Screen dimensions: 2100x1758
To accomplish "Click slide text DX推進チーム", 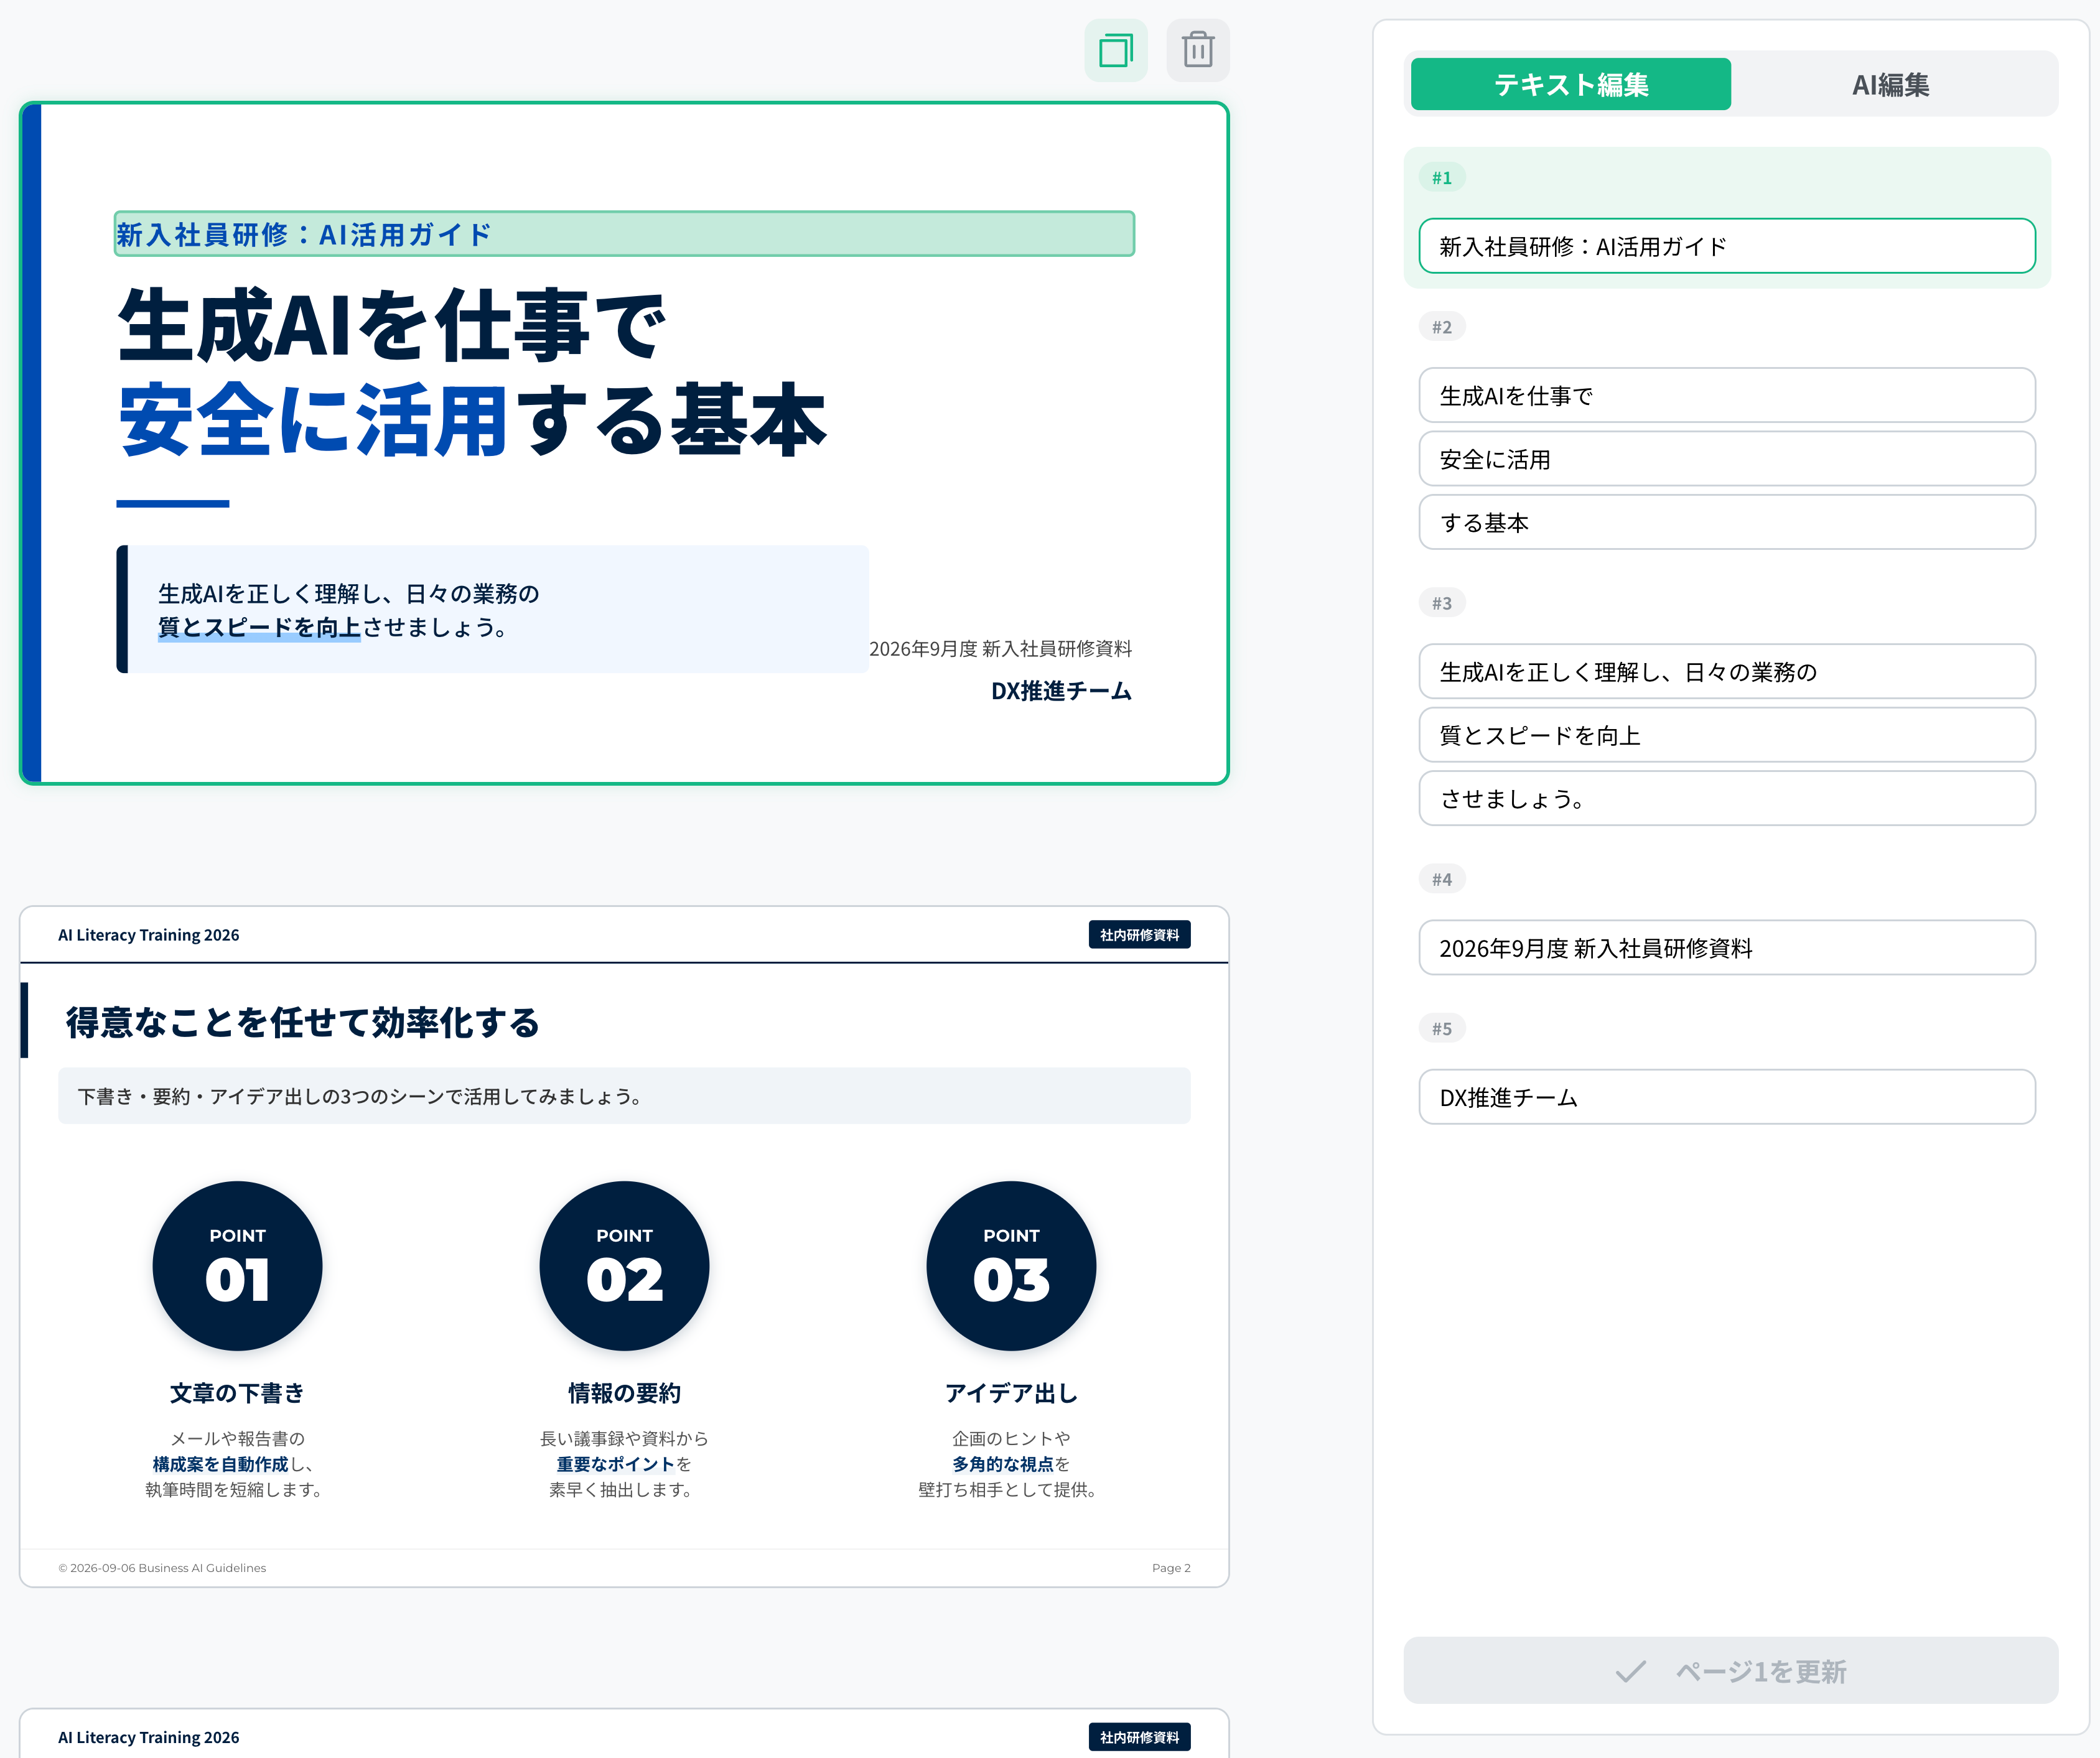I will (x=1061, y=691).
